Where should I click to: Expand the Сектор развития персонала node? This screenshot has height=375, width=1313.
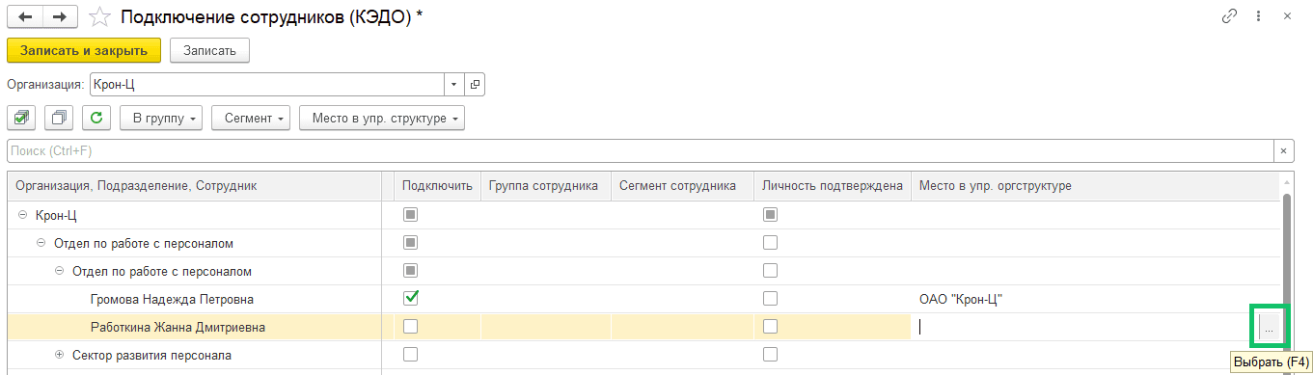coord(60,355)
